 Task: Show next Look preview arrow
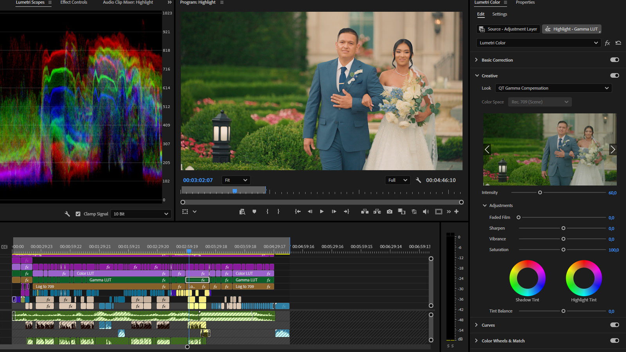(613, 149)
